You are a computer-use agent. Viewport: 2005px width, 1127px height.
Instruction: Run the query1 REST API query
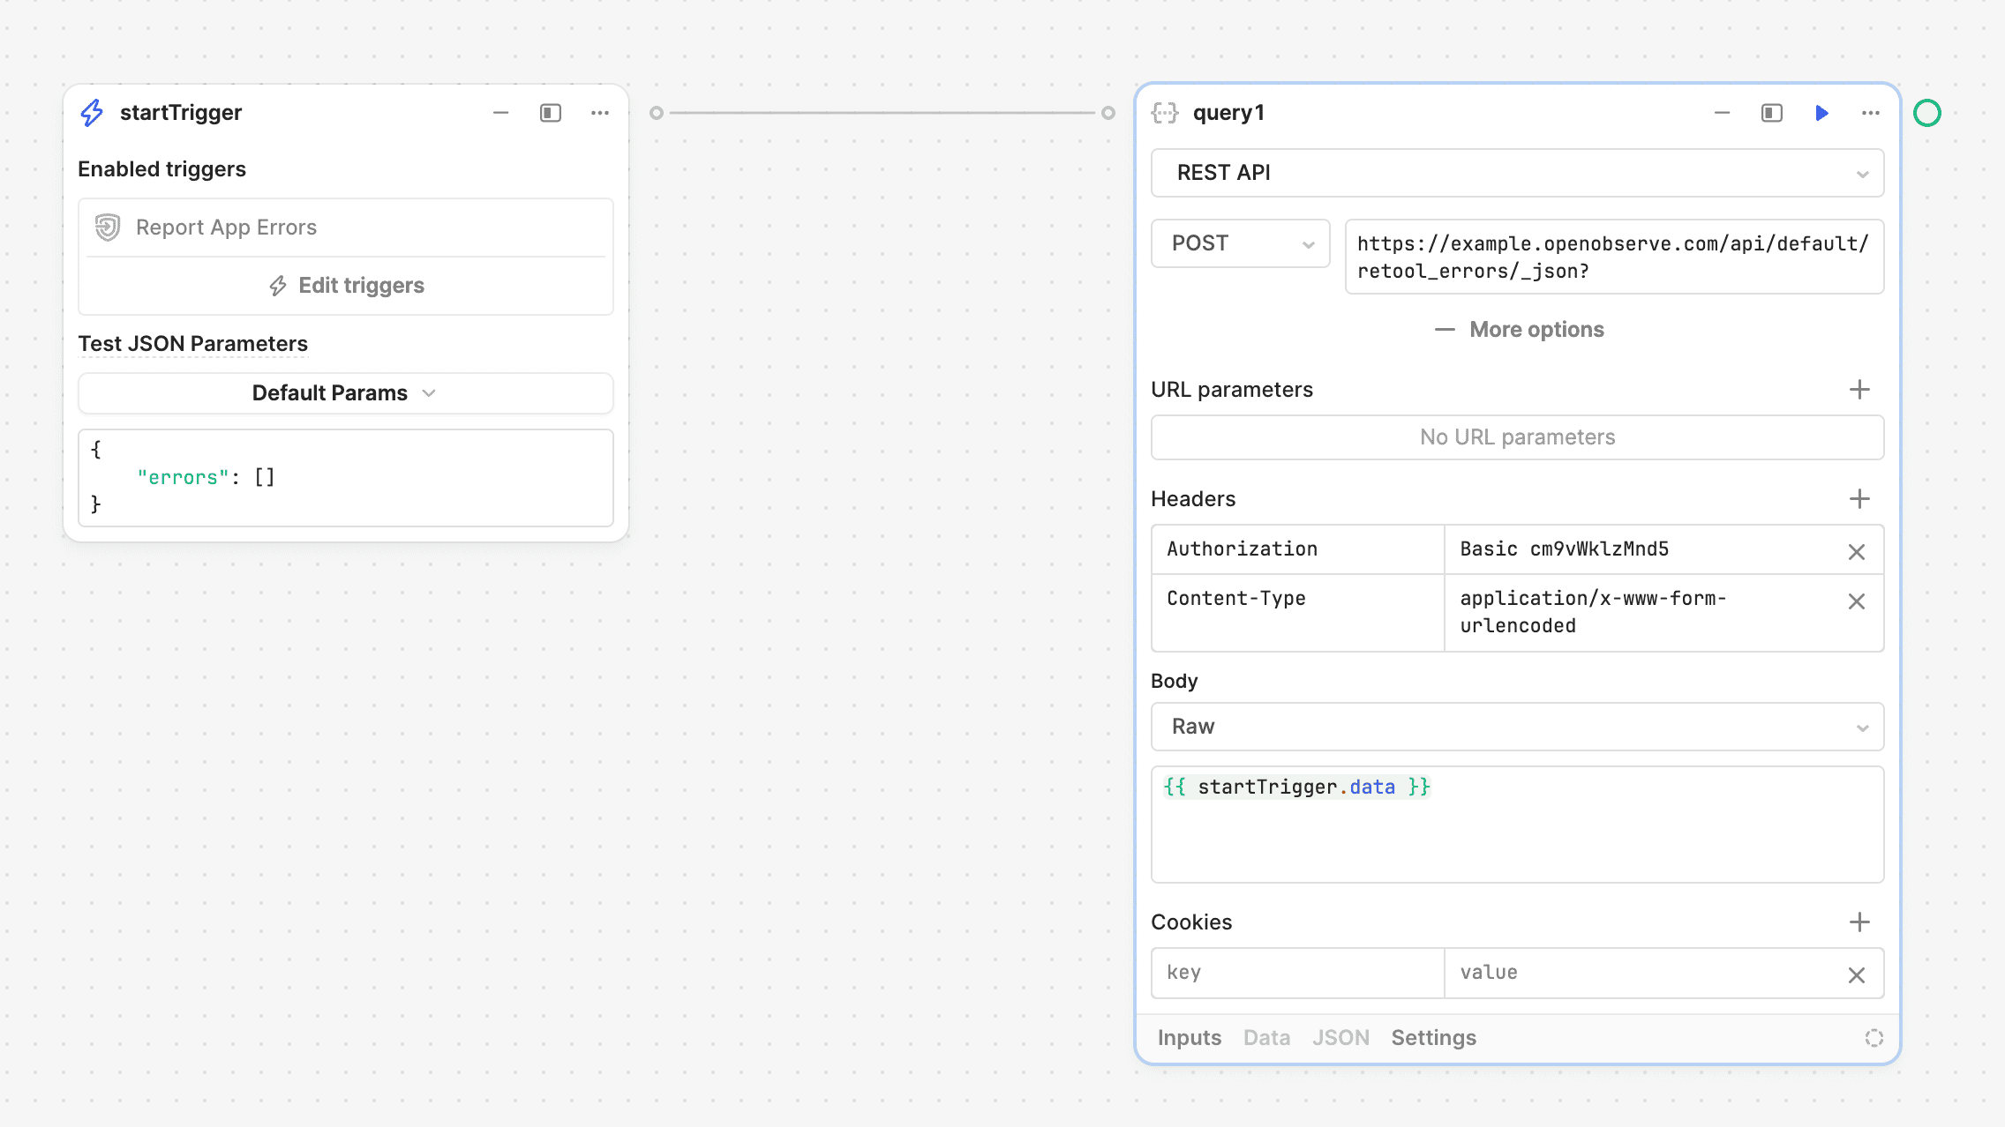point(1821,113)
